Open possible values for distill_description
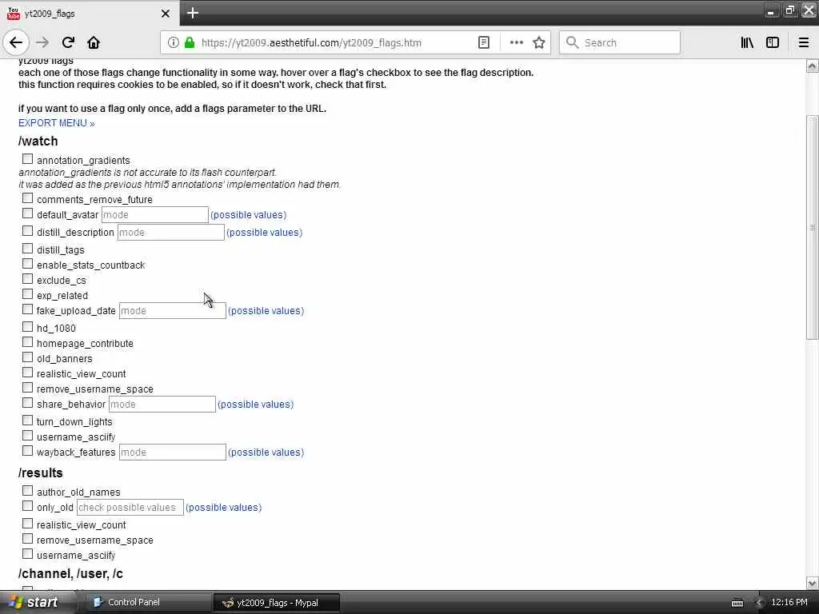The image size is (819, 614). coord(264,233)
